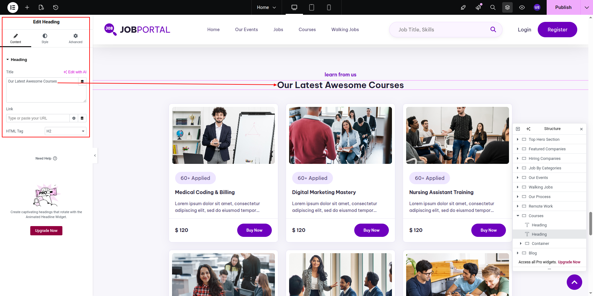Toggle the Structure layers panel button
The image size is (593, 296).
[507, 7]
